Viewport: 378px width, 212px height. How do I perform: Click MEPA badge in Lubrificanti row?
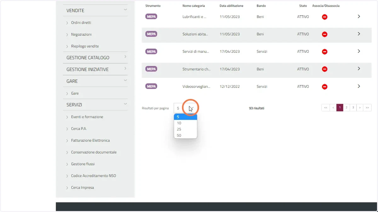(151, 17)
